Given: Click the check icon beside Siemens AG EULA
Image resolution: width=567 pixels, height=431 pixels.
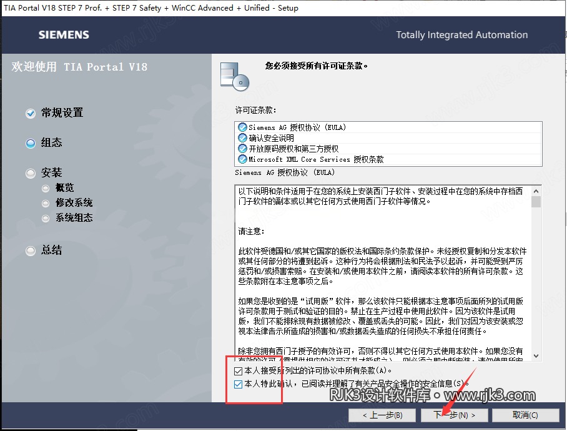Looking at the screenshot, I should (x=242, y=127).
